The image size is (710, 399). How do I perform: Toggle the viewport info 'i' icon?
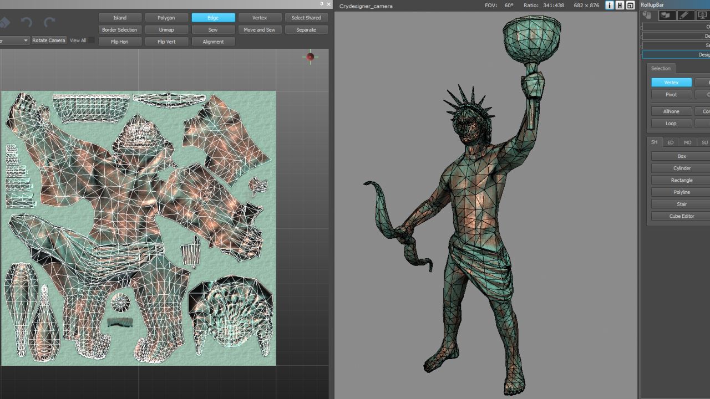[608, 6]
